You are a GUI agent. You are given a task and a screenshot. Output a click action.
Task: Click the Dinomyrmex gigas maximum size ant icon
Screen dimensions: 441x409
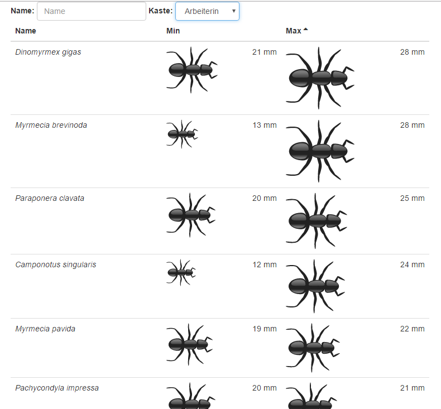click(320, 78)
